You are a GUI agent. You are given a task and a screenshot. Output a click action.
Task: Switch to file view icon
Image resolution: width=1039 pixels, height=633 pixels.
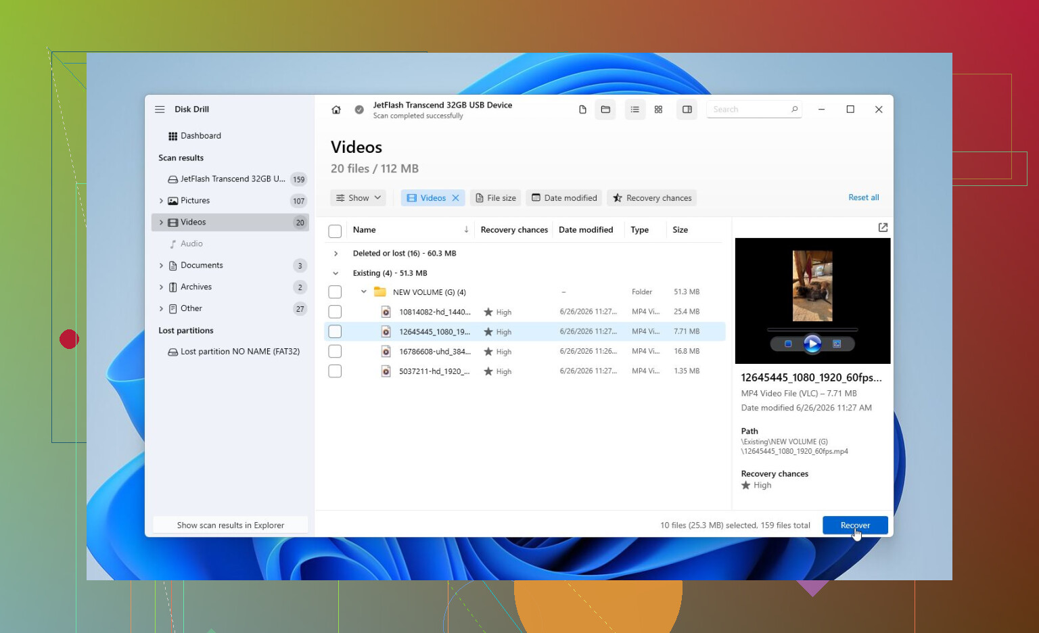click(x=582, y=110)
